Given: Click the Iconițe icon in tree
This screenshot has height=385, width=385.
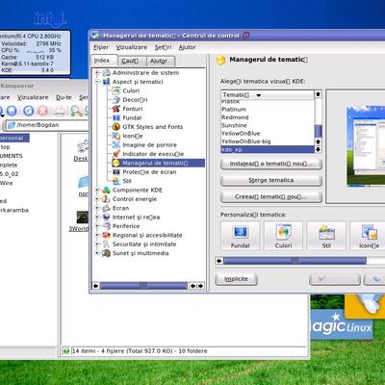Looking at the screenshot, I should (116, 136).
